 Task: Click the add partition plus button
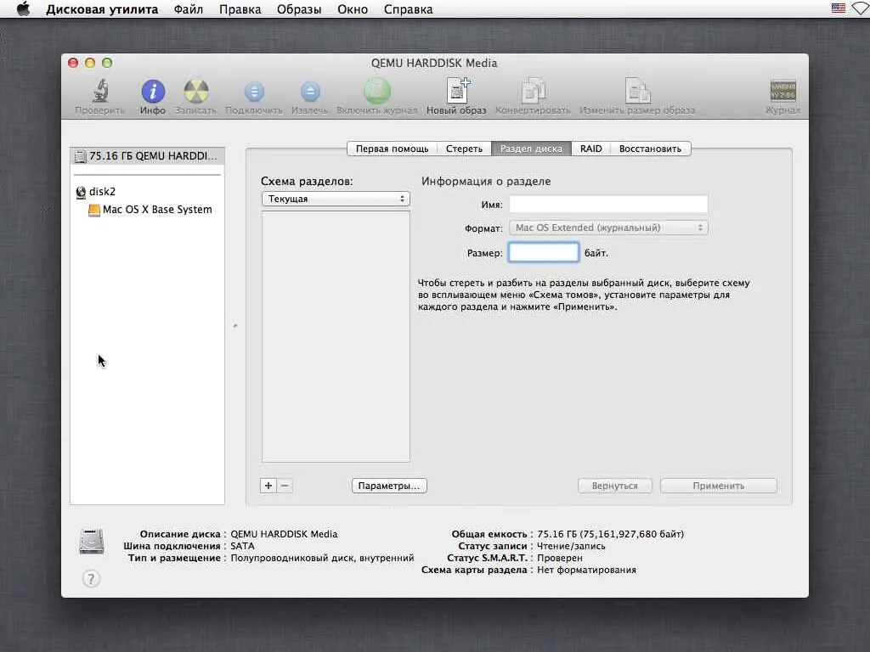point(268,486)
